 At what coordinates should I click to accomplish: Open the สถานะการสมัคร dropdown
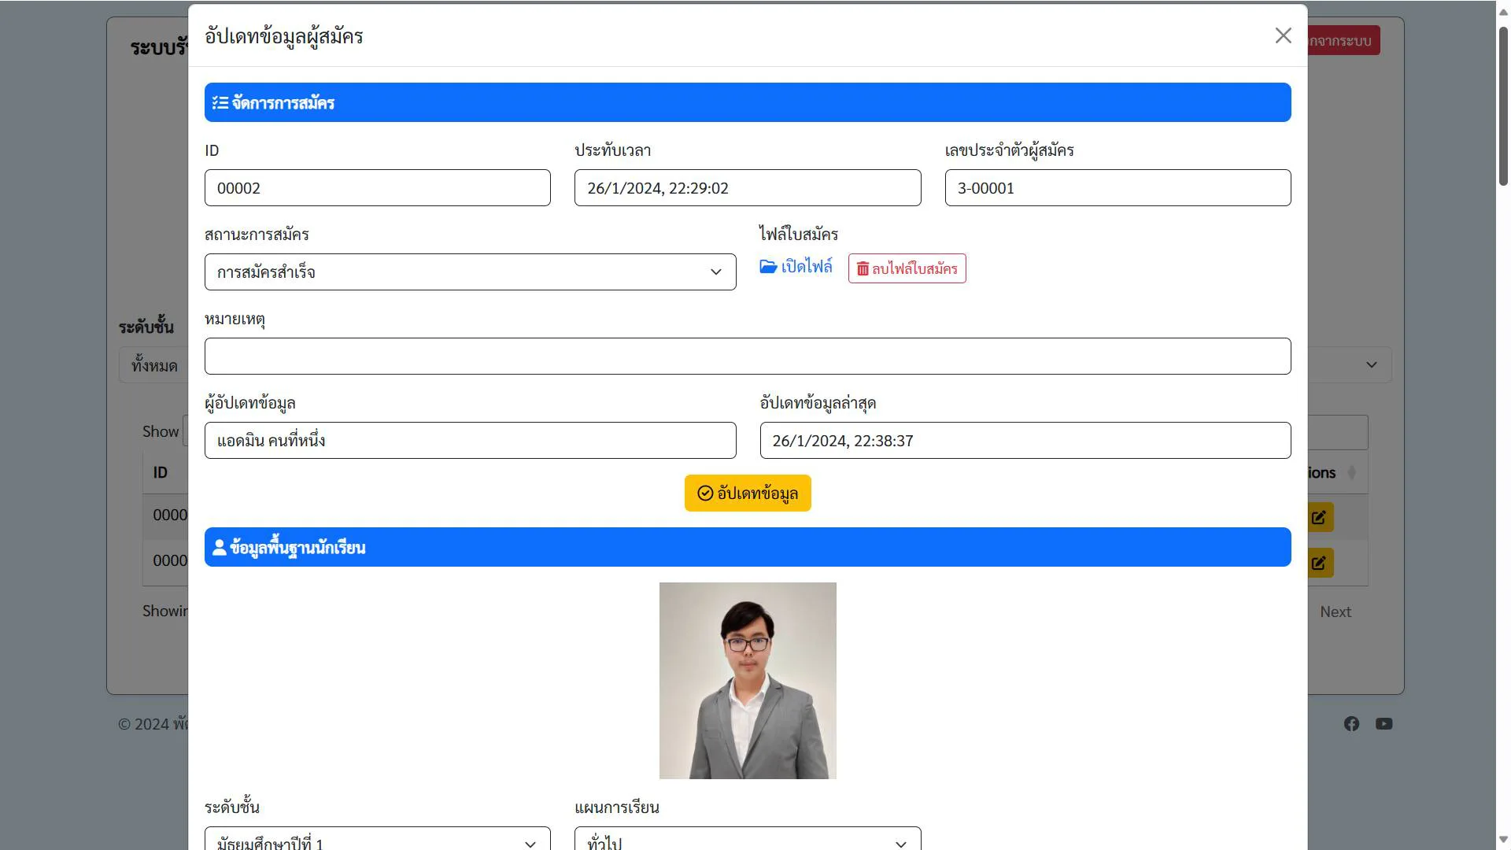pos(470,272)
